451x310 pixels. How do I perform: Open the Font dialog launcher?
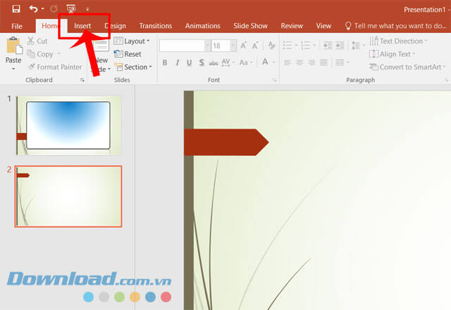click(275, 80)
